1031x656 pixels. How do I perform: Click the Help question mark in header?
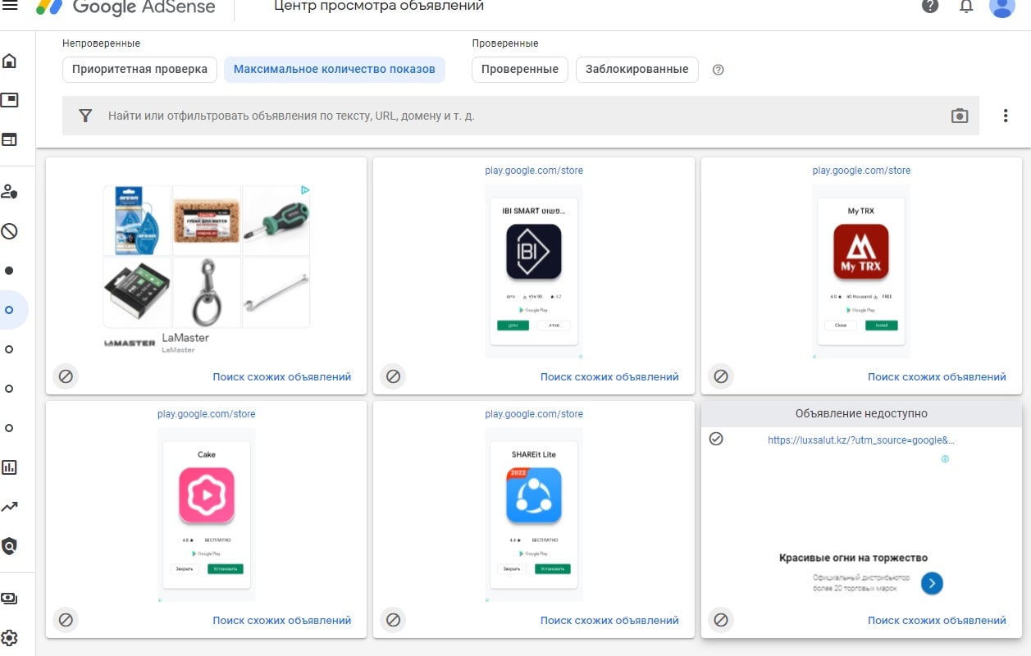pos(930,7)
